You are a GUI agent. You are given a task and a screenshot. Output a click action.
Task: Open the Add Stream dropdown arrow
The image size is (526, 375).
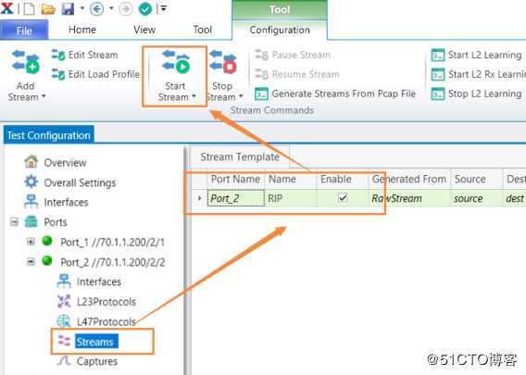tap(44, 96)
